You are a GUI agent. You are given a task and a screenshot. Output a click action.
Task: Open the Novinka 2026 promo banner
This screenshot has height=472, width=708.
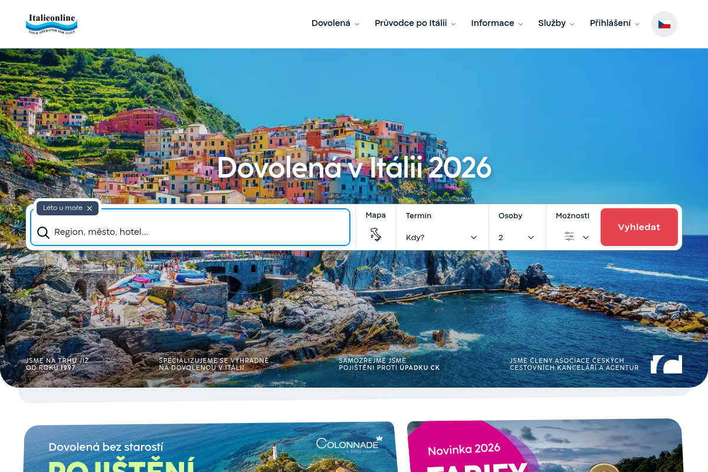545,446
